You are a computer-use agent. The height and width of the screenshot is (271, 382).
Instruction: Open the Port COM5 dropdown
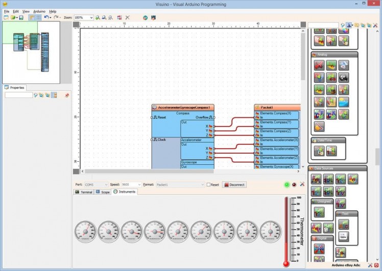(x=105, y=185)
